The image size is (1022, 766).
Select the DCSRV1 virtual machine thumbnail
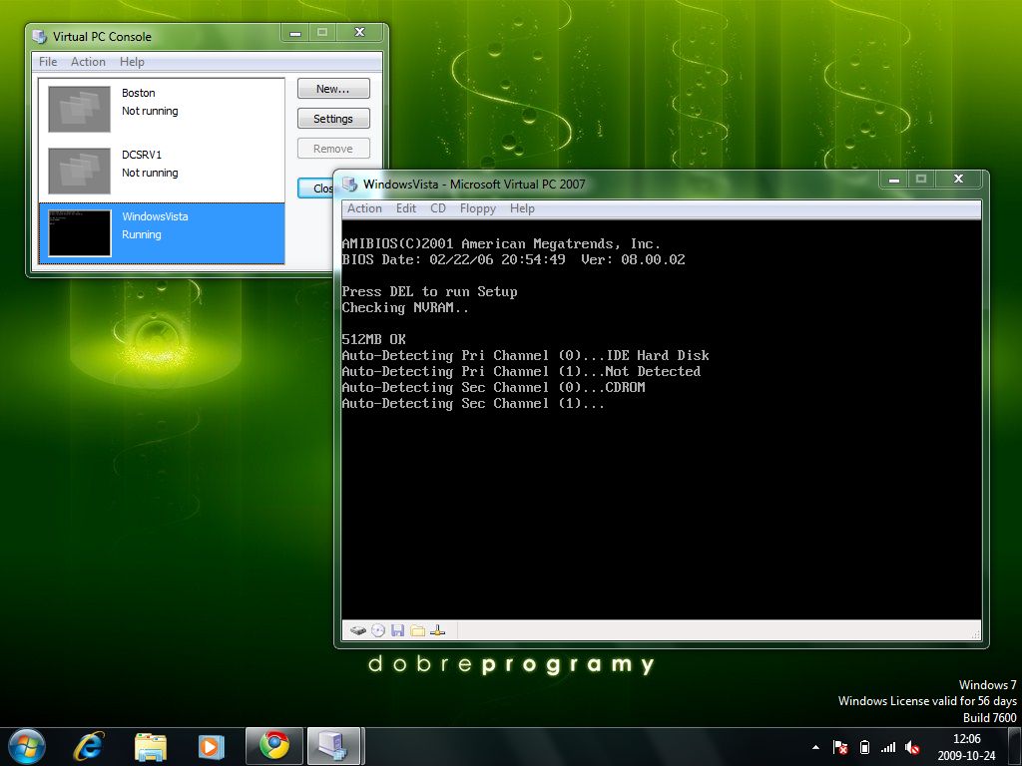click(x=80, y=171)
